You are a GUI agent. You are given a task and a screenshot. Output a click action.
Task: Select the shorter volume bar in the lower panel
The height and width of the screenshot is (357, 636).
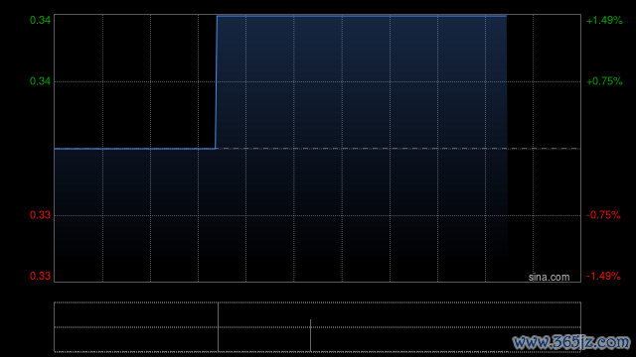click(x=310, y=335)
